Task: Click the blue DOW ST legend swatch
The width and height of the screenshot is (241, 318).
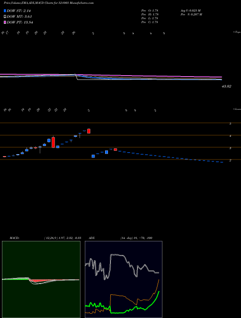Action: [x=5, y=11]
